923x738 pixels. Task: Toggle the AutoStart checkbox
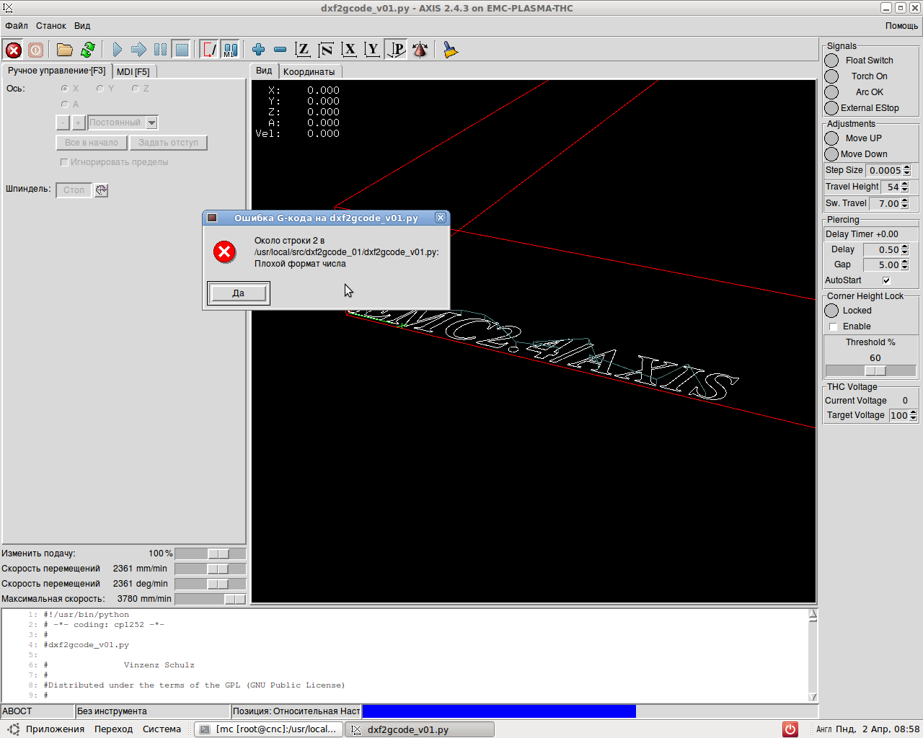(886, 280)
